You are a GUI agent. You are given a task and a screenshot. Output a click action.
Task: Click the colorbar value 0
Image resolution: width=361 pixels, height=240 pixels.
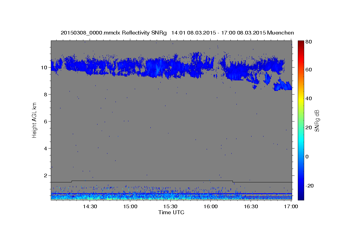(x=307, y=157)
